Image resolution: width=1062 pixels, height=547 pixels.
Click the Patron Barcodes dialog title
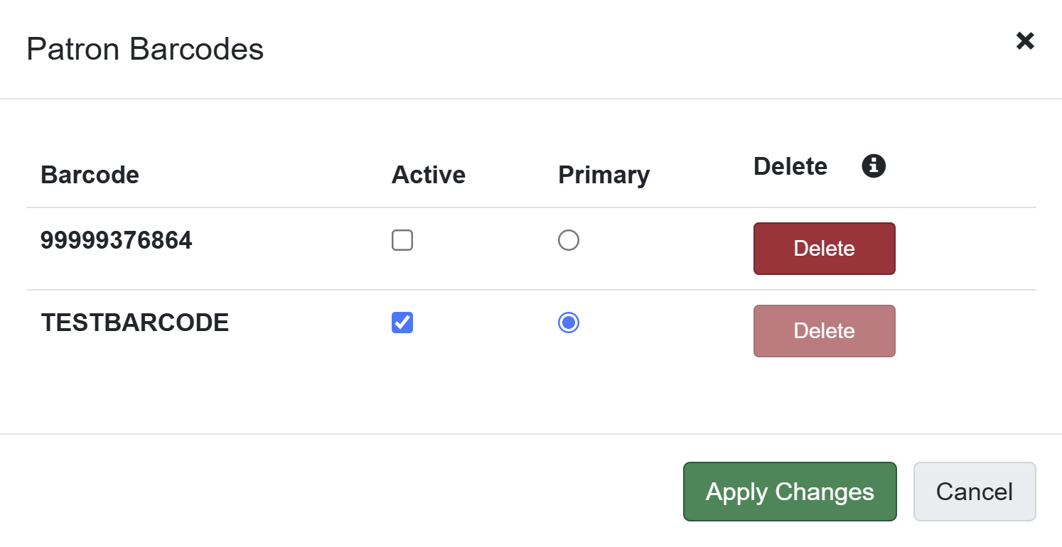[x=145, y=48]
